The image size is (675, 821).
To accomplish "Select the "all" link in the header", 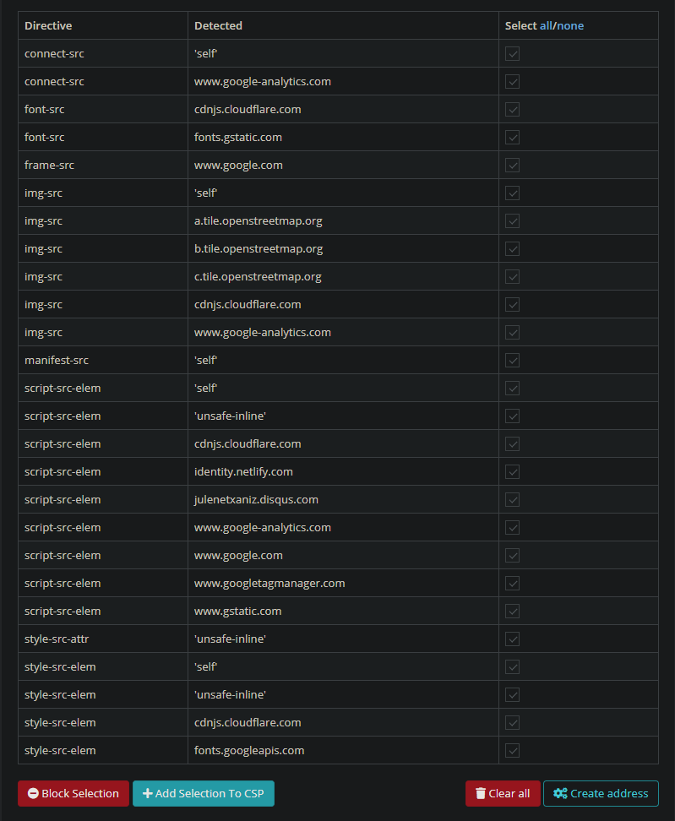I will pyautogui.click(x=546, y=25).
